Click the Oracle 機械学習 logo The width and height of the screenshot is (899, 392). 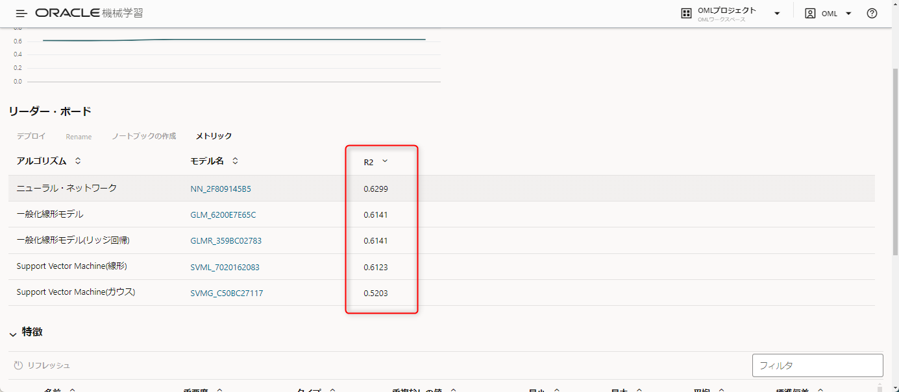[89, 13]
